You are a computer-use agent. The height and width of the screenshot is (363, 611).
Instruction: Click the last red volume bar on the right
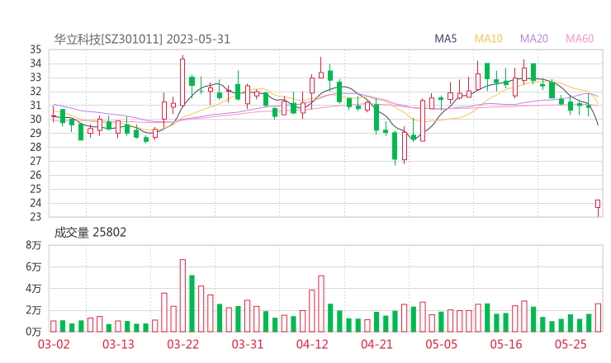click(598, 318)
